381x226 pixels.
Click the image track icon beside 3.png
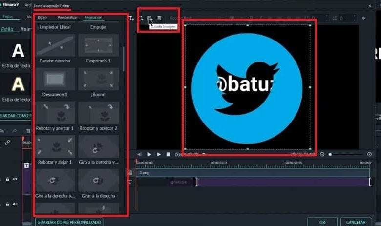point(130,173)
